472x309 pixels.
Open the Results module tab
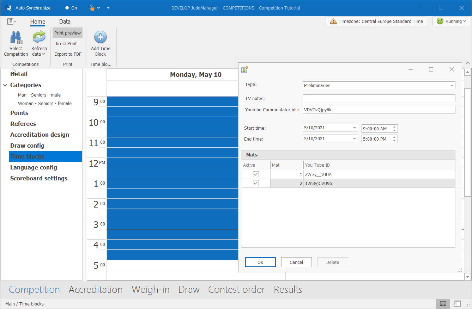(288, 290)
